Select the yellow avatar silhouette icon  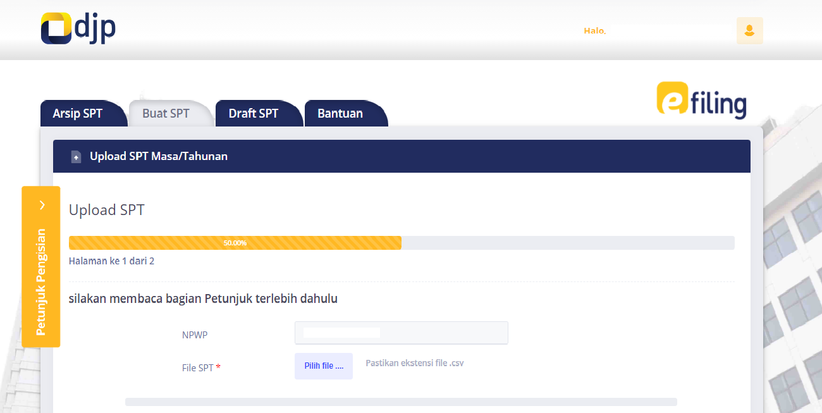(x=749, y=30)
